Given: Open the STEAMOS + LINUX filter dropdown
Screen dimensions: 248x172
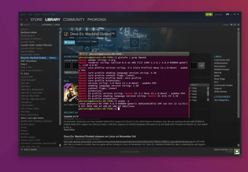Looking at the screenshot, I should click(x=51, y=25).
